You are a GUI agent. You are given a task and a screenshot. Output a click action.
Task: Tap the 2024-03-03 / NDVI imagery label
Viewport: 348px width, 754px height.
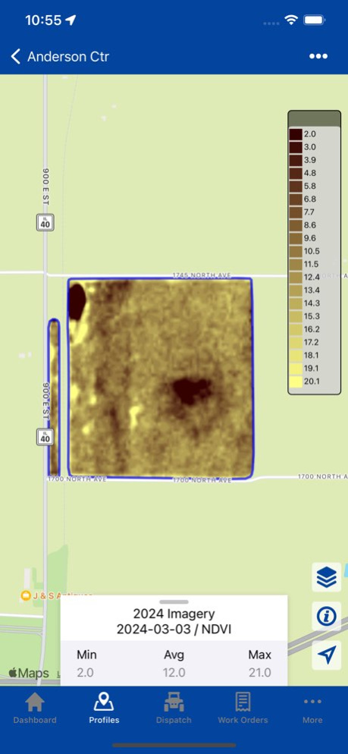174,629
